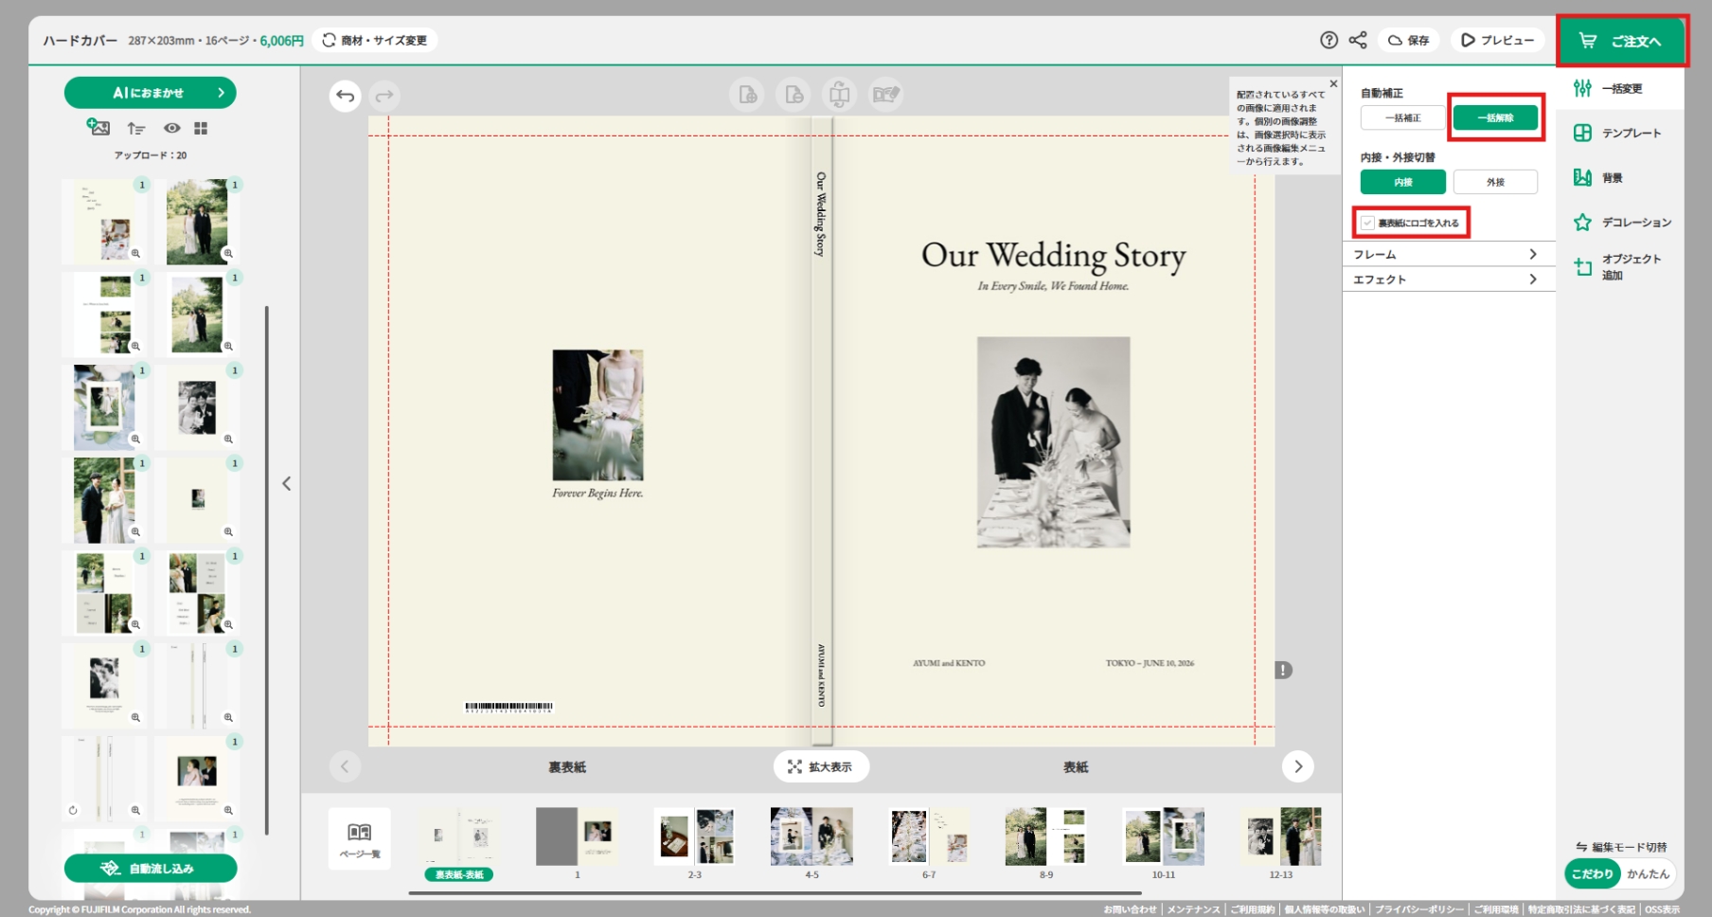Viewport: 1712px width, 917px height.
Task: Click the ご注文へ order button
Action: click(x=1622, y=41)
